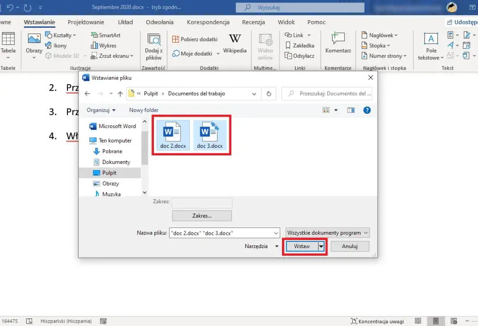Insert a Pole tekstowe text box
The width and height of the screenshot is (478, 326).
(x=431, y=46)
